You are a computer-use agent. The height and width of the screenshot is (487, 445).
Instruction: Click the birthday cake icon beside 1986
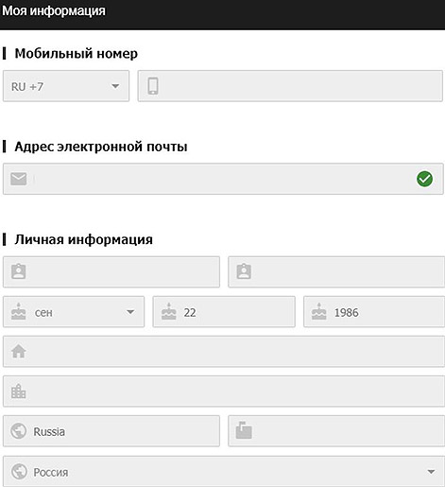[319, 311]
